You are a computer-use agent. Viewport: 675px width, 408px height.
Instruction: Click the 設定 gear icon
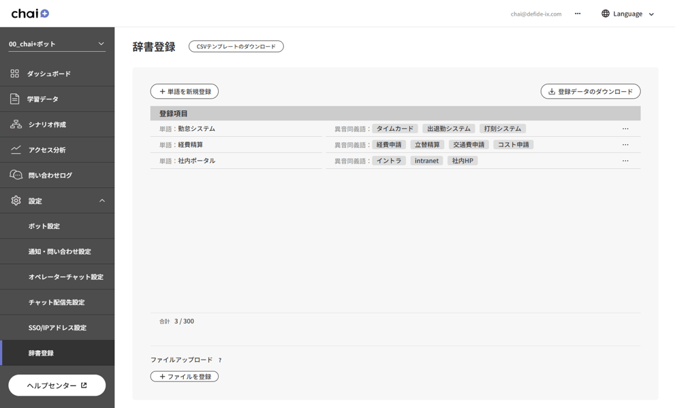[16, 200]
